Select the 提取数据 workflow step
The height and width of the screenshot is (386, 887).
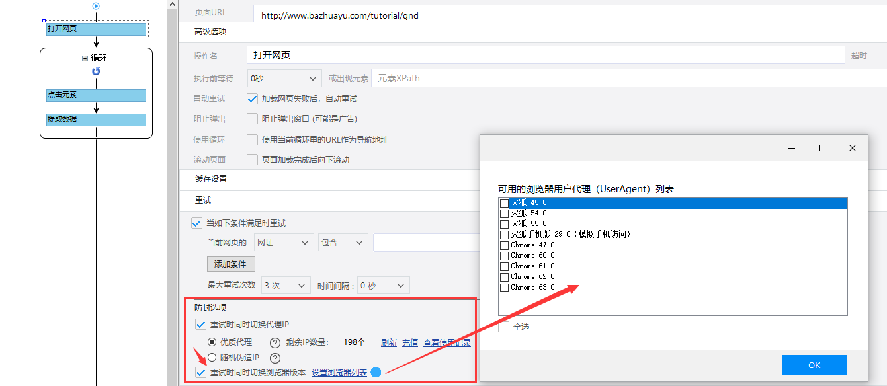[x=96, y=120]
